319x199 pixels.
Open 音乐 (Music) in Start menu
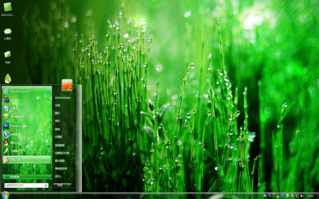point(57,121)
